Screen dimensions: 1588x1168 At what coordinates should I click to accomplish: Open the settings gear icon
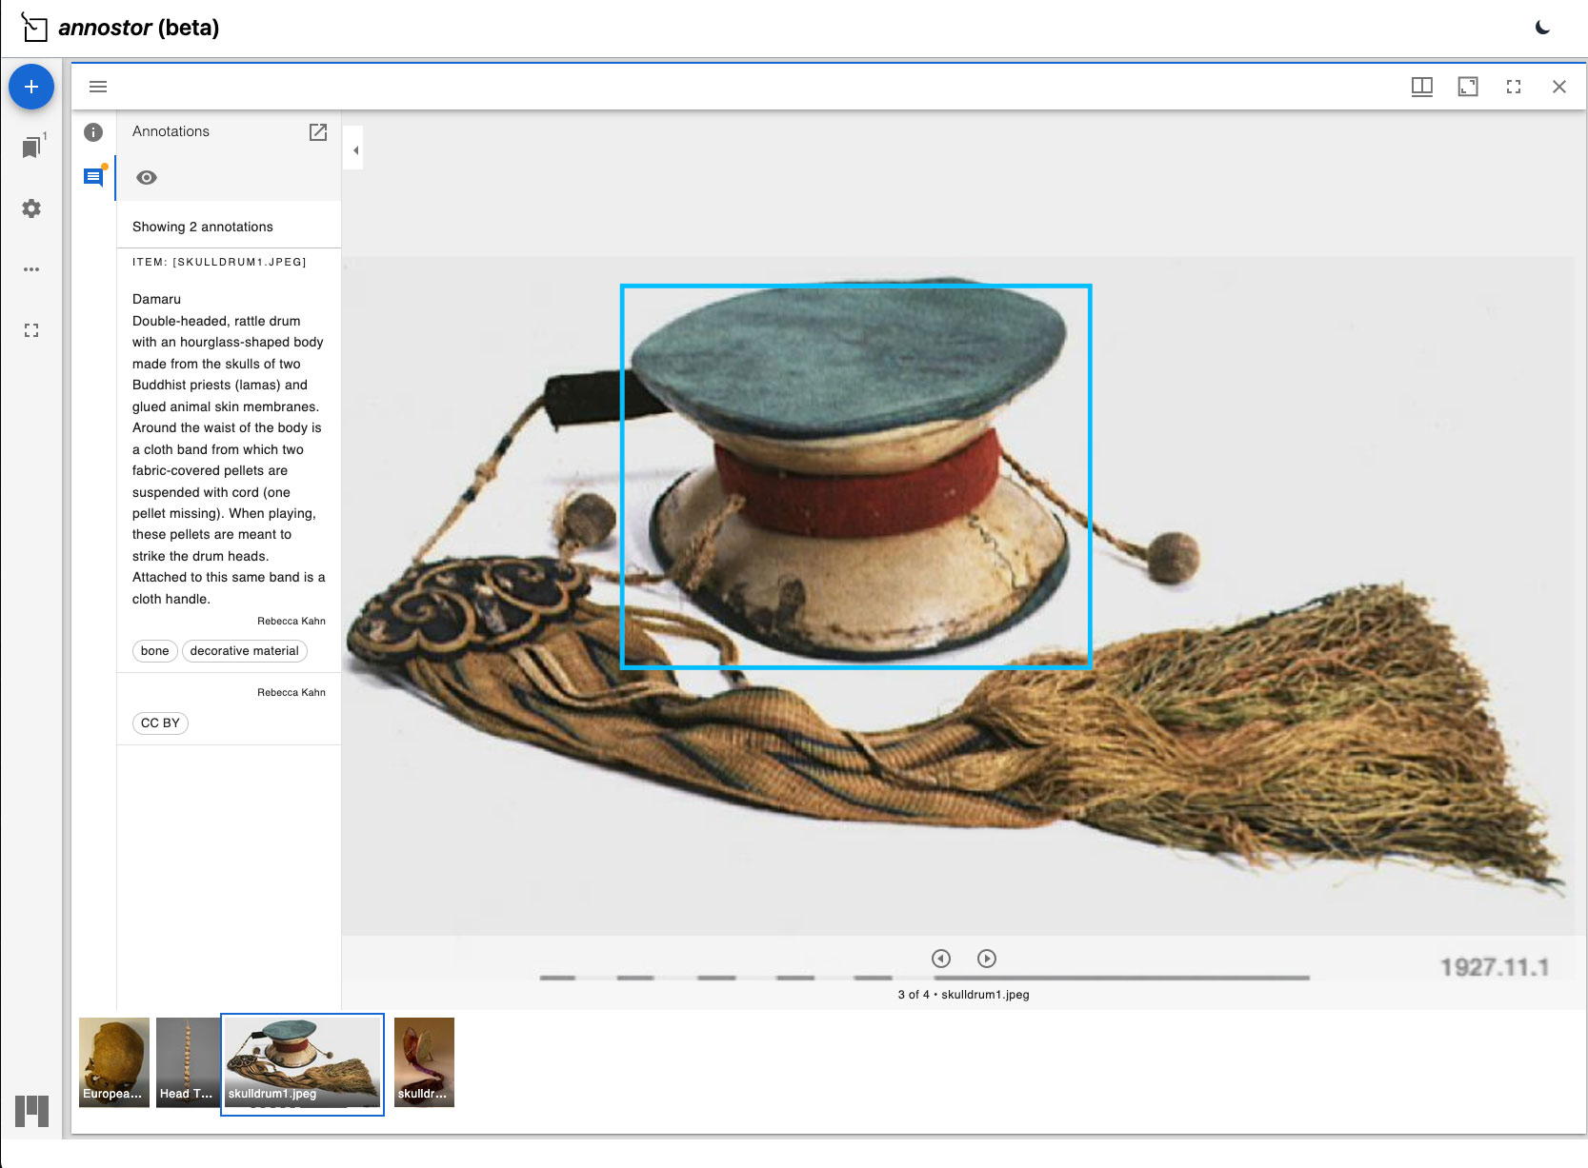(x=31, y=208)
